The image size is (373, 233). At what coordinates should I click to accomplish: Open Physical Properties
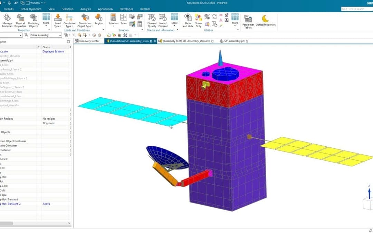coord(20,20)
